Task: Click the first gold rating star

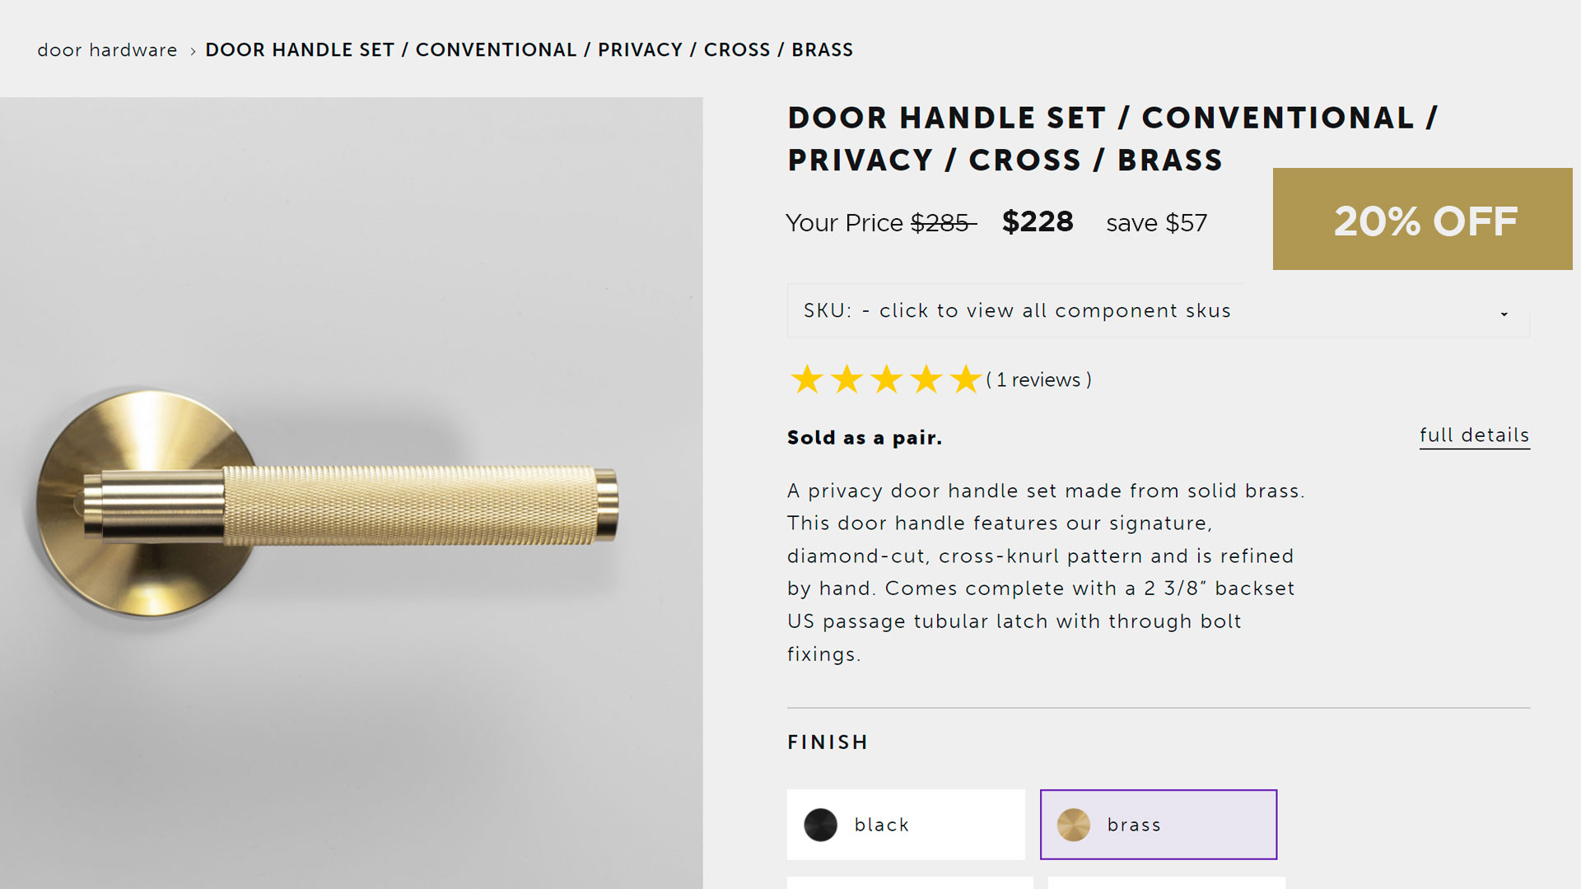Action: (x=807, y=380)
